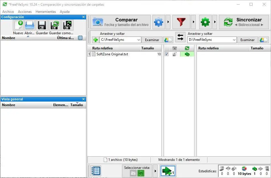Screen dimensions: 271x178
Task: Show log panel notebook icon
Action: [95, 171]
